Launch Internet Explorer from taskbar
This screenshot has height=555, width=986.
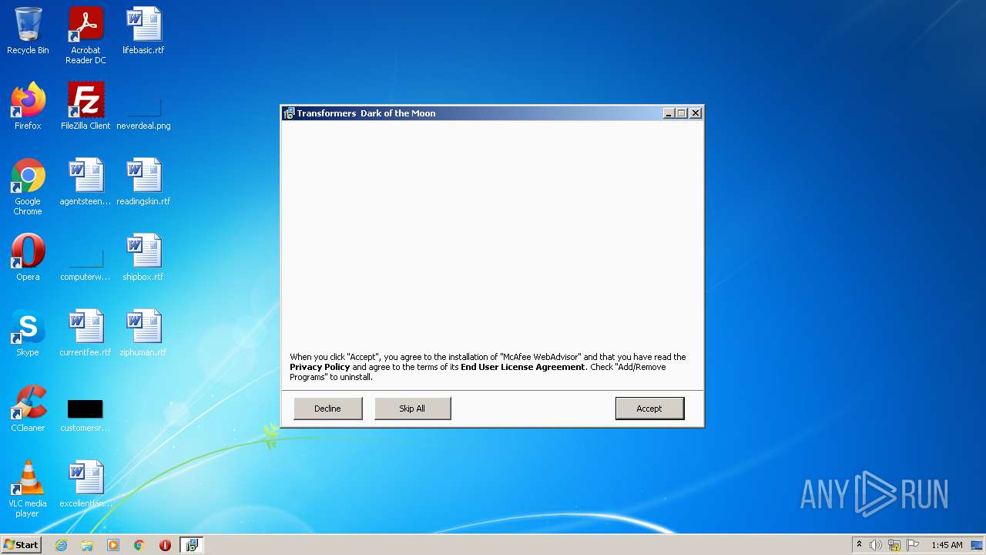[x=61, y=545]
